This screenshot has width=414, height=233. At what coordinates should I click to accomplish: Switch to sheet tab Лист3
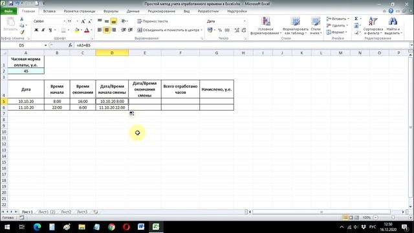(x=82, y=212)
